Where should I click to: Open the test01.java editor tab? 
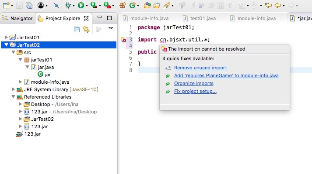click(x=200, y=18)
